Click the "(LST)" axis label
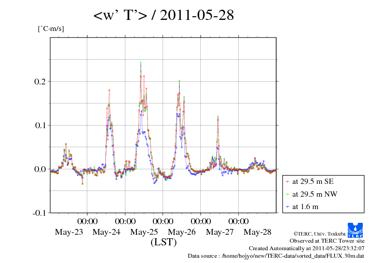This screenshot has height=263, width=373. coord(163,242)
